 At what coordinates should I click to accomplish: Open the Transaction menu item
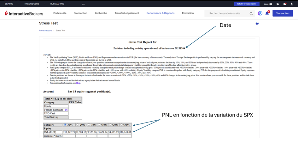(81, 13)
